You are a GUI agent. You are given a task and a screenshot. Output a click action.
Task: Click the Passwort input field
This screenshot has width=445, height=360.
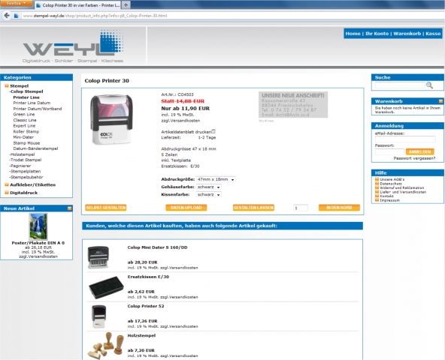point(389,151)
